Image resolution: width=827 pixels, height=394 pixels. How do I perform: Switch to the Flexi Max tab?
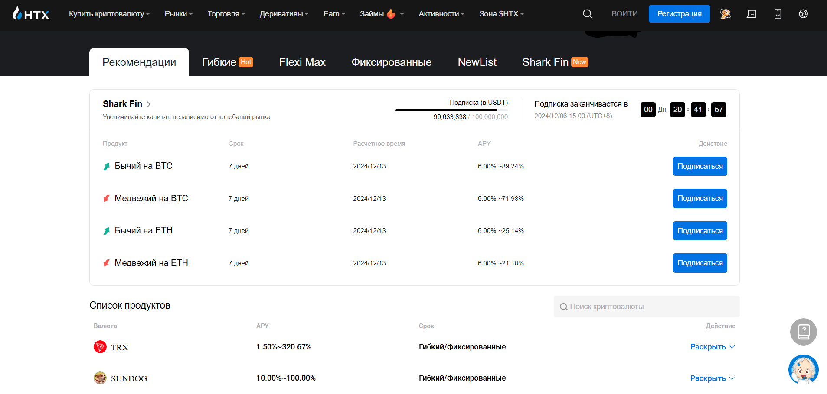tap(302, 62)
